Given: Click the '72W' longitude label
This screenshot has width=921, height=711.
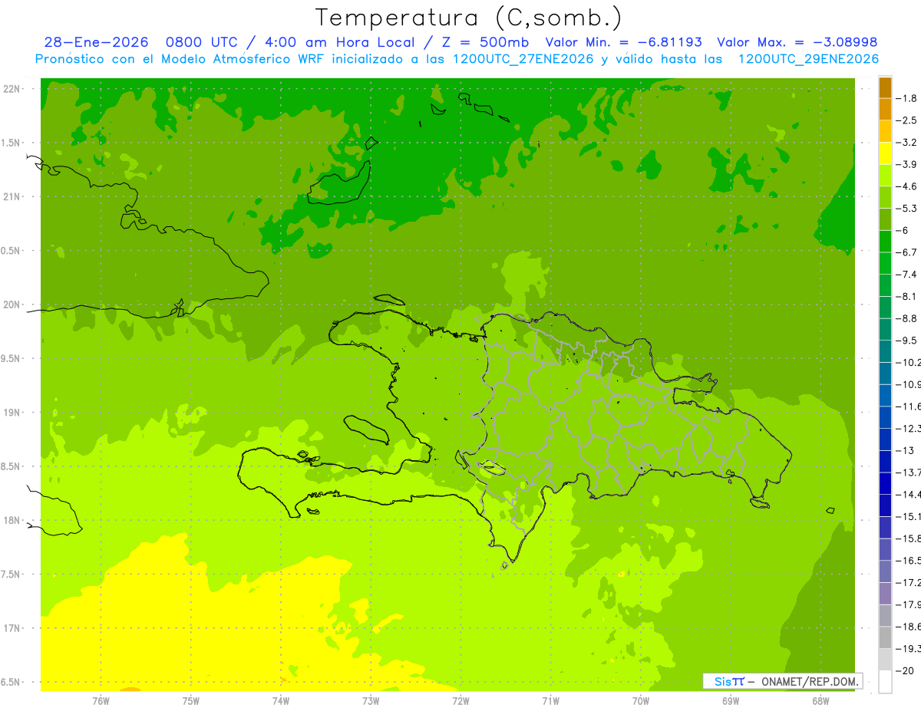Looking at the screenshot, I should [460, 701].
